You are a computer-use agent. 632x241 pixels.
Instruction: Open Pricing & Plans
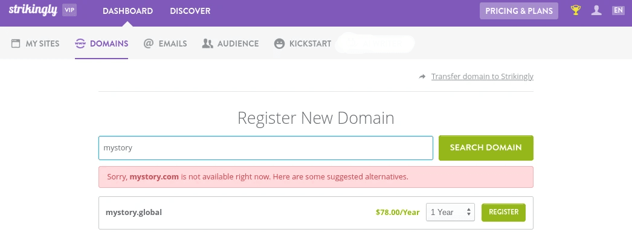(x=519, y=11)
